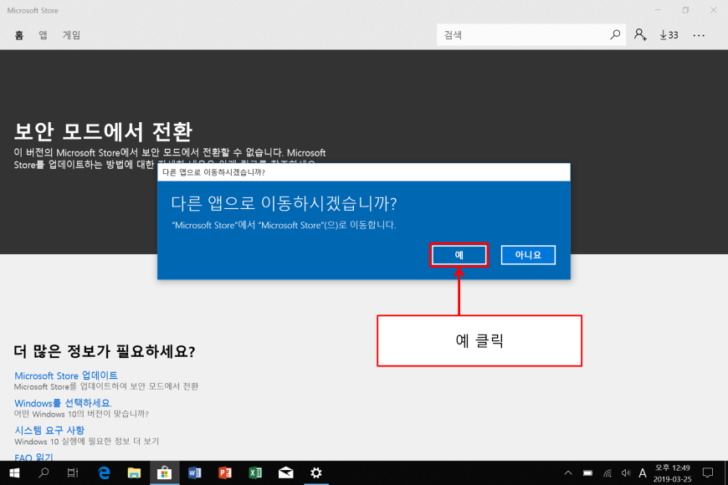Click the 보안 모드에서 전환 heading

(x=103, y=131)
